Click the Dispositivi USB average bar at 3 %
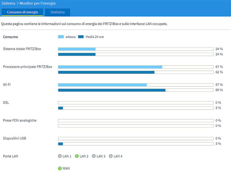The height and width of the screenshot is (176, 231). coord(60,144)
